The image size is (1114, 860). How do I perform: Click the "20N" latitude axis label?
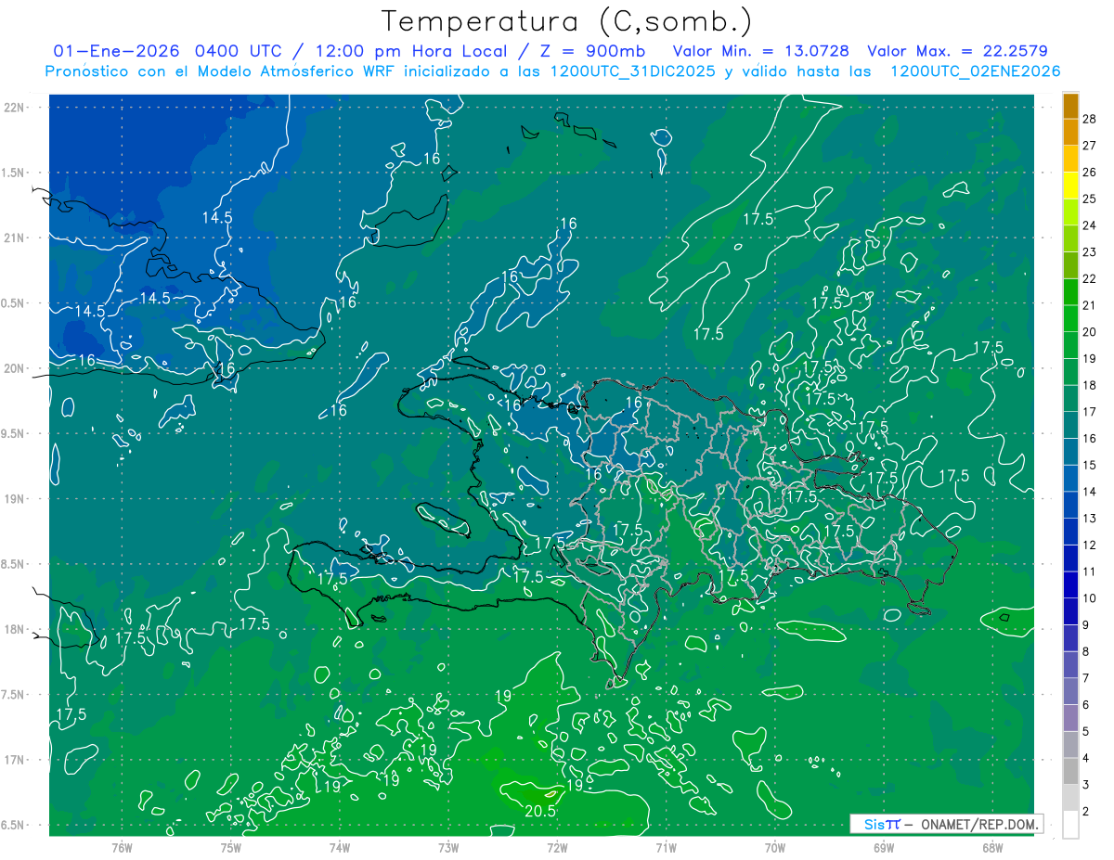(x=14, y=368)
